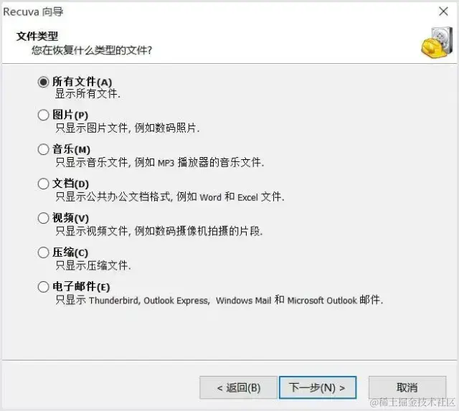
Task: Pick the 文档(D) documents option
Action: pyautogui.click(x=43, y=184)
